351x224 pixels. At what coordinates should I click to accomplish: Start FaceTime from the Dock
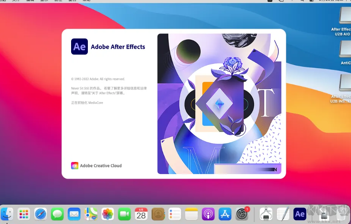(124, 214)
